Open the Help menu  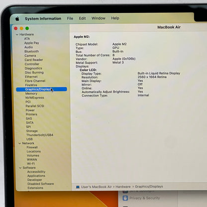(115, 18)
